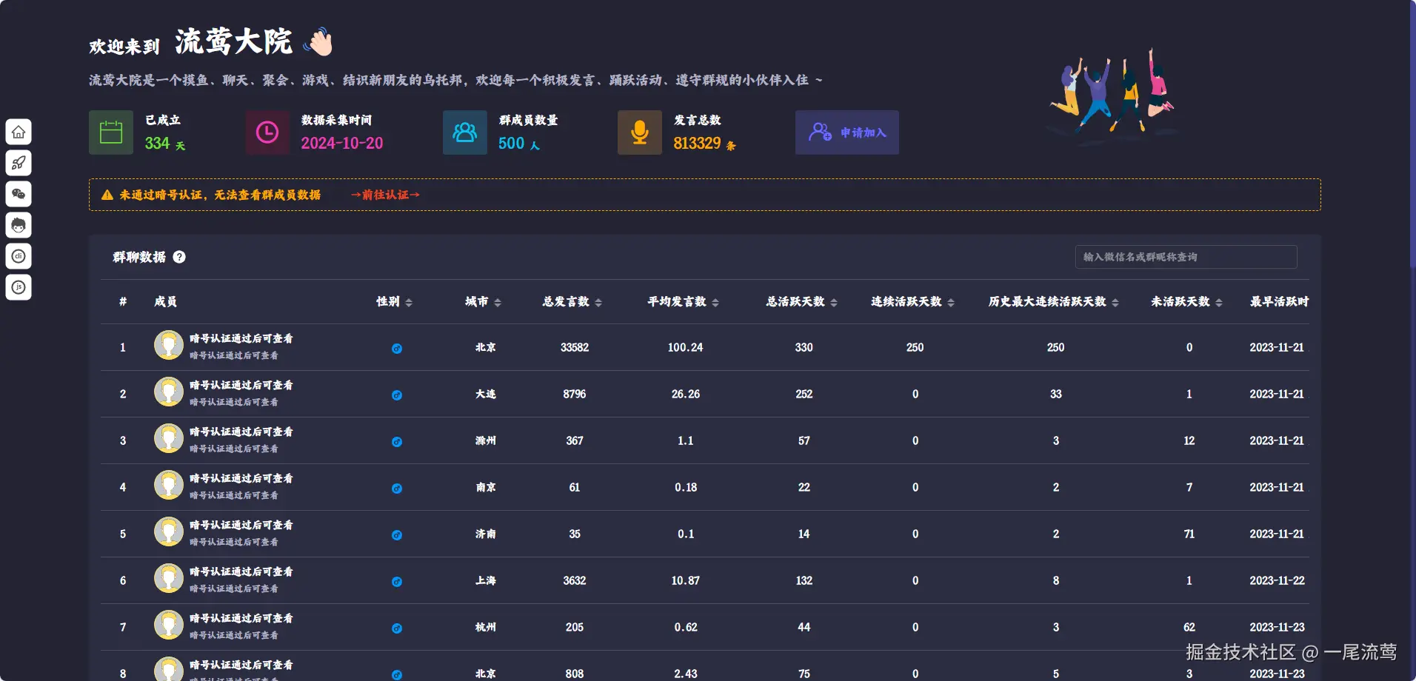
Task: Click the waving hand emoji beside 流莺大院
Action: click(x=318, y=42)
